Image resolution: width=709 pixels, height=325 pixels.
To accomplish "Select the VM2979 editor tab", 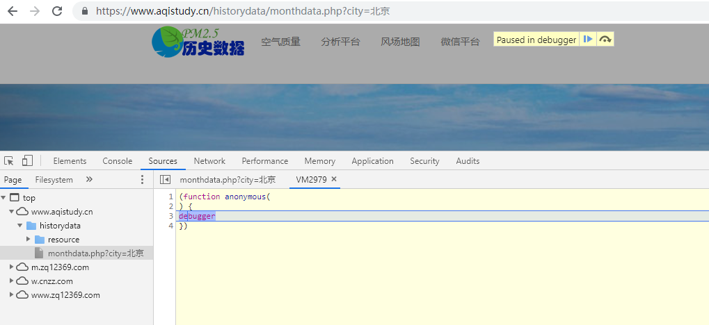I will coord(311,180).
